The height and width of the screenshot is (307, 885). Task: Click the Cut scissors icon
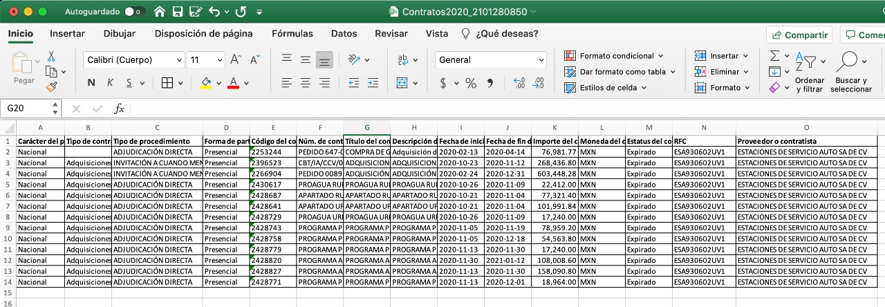click(51, 56)
